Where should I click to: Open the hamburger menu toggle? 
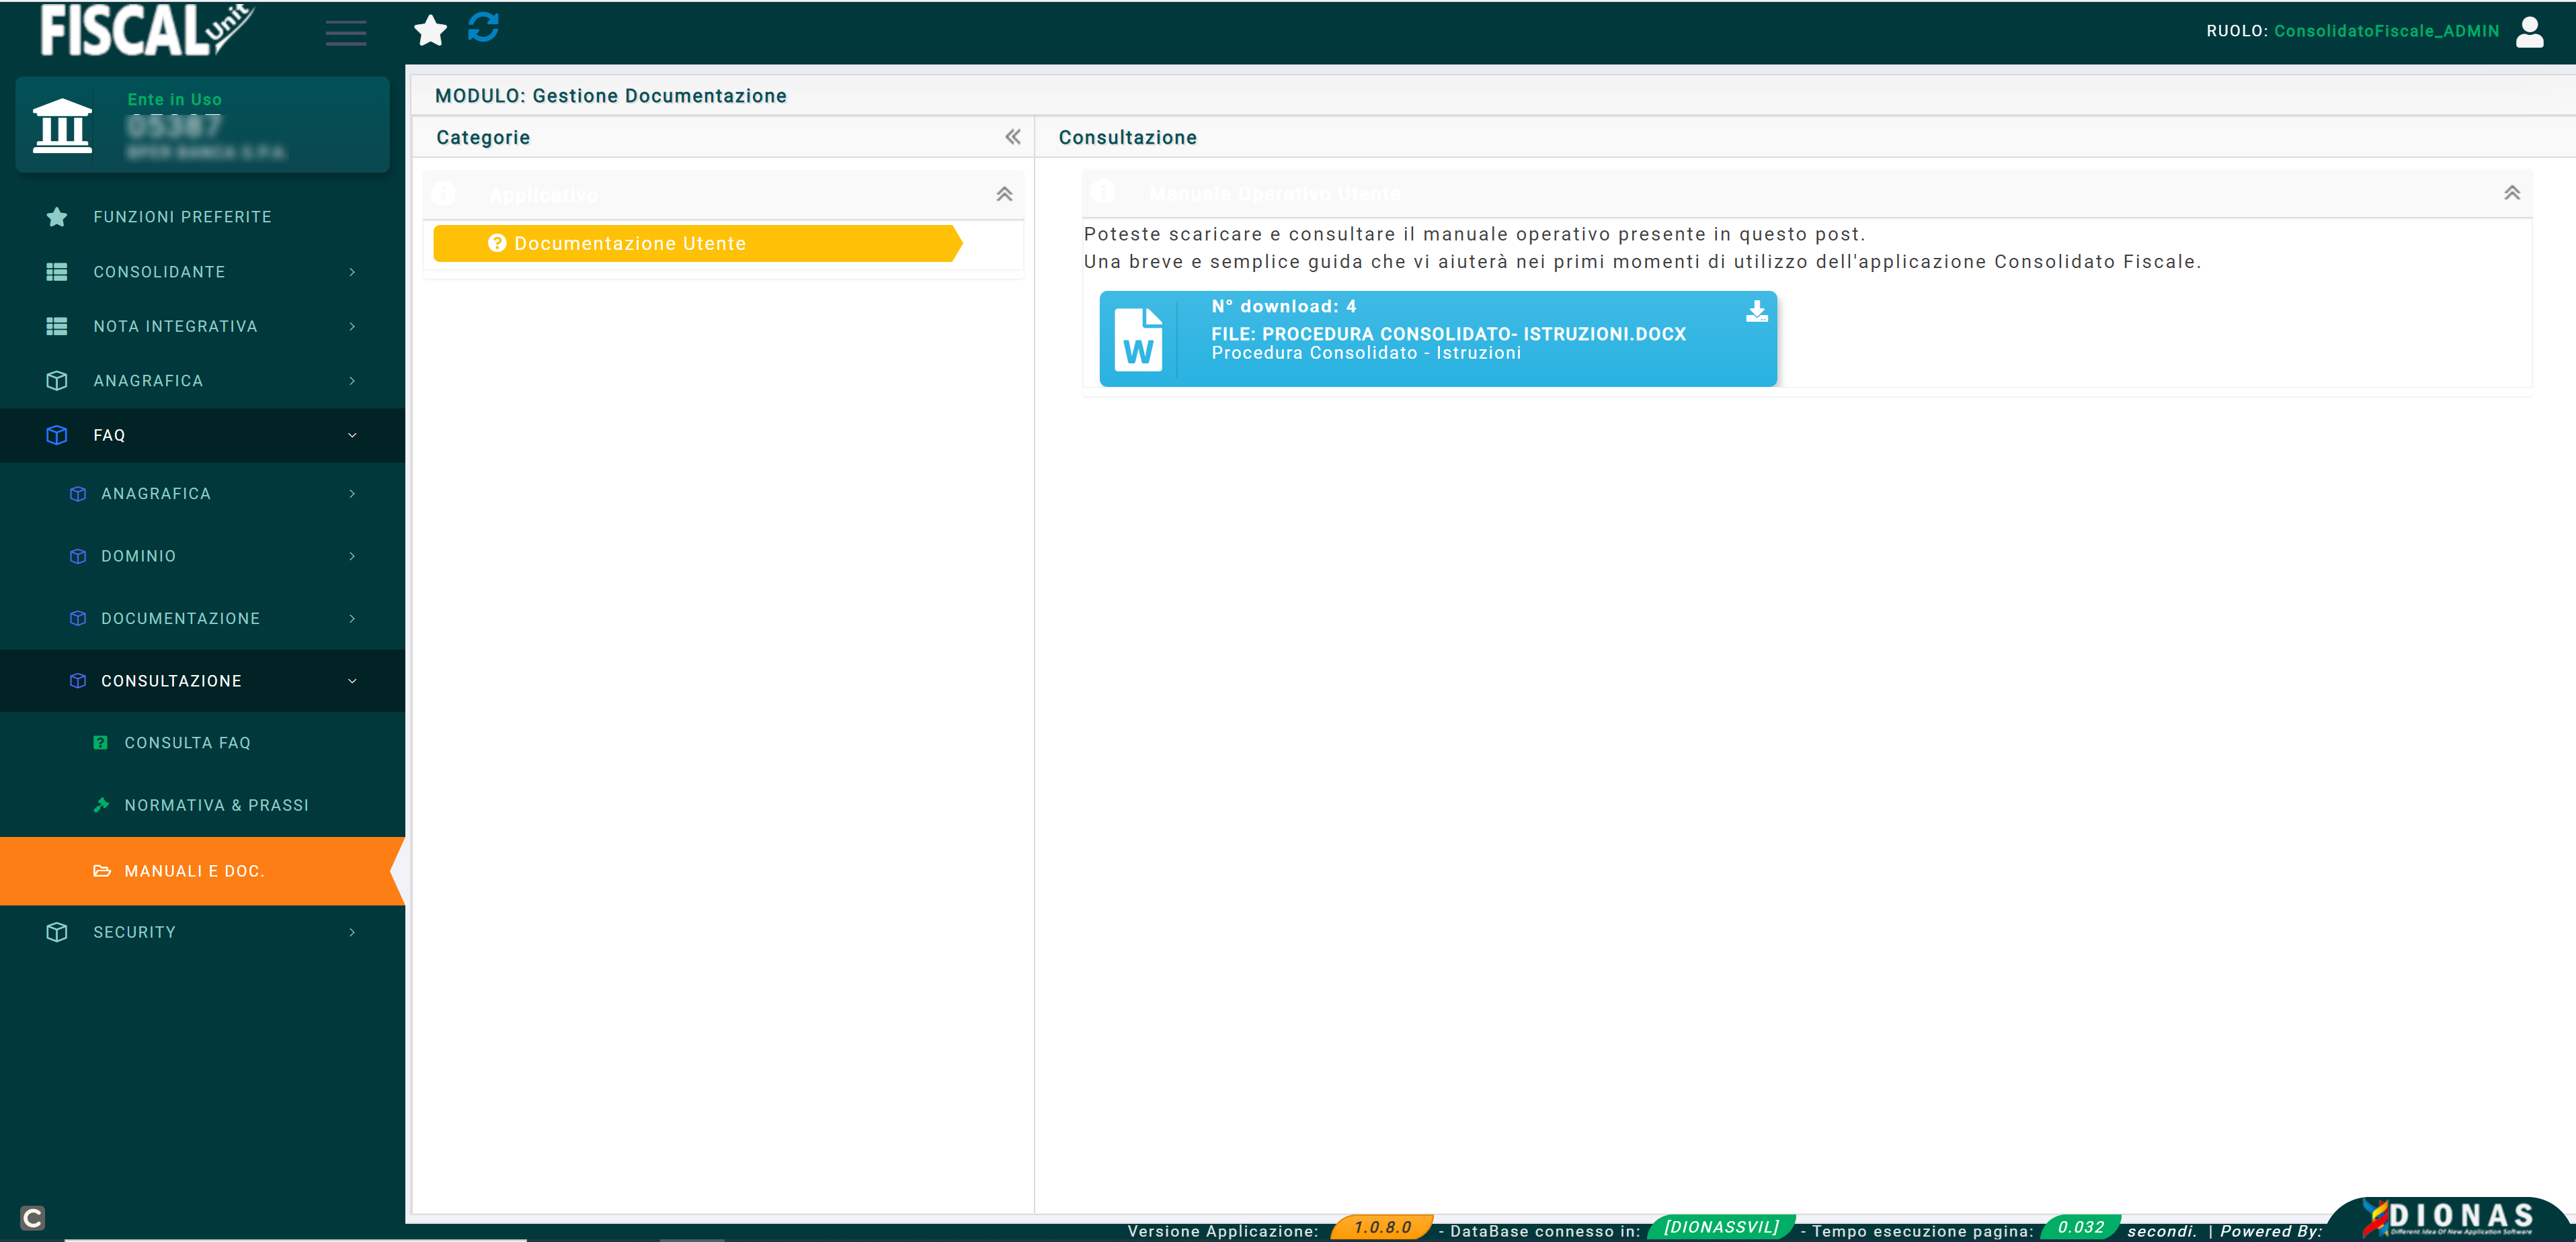point(346,33)
